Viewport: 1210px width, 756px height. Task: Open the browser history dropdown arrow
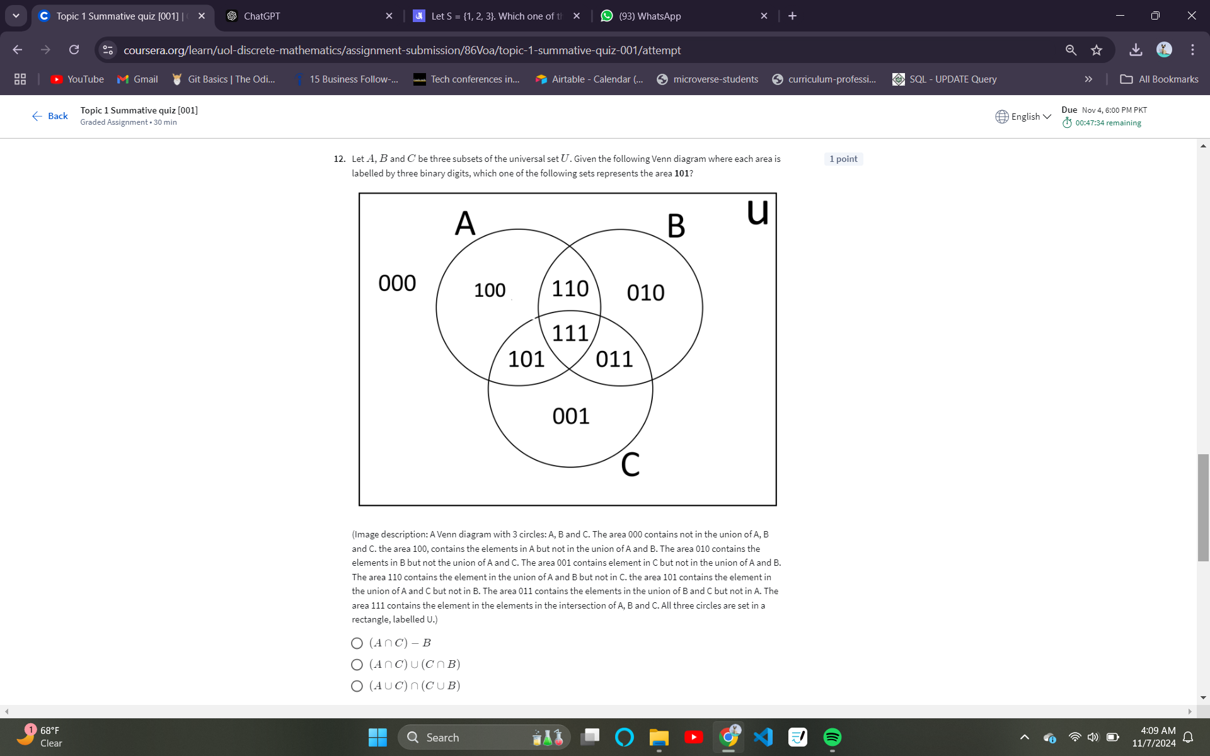[16, 16]
